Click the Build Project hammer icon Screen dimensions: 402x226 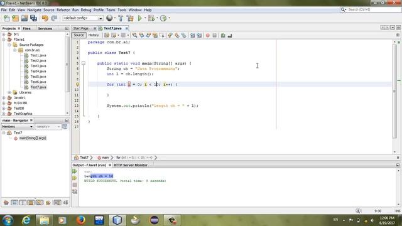tap(121, 18)
